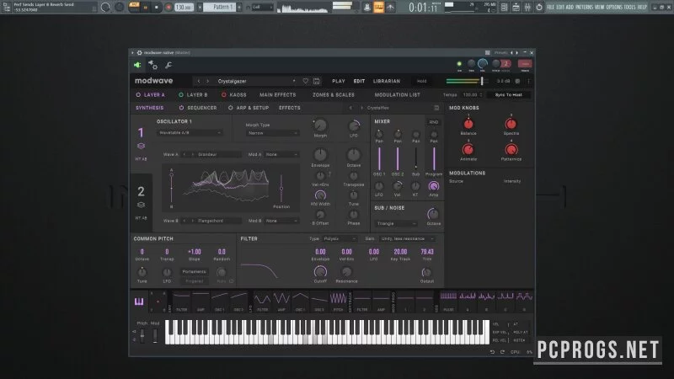This screenshot has height=379, width=674.
Task: Click the layers icon under oscillator 1
Action: (141, 146)
